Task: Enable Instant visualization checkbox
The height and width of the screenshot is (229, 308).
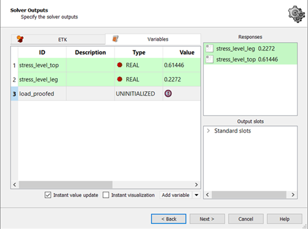Action: click(x=106, y=195)
